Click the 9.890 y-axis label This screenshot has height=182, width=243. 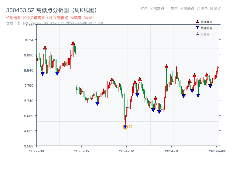click(x=29, y=55)
